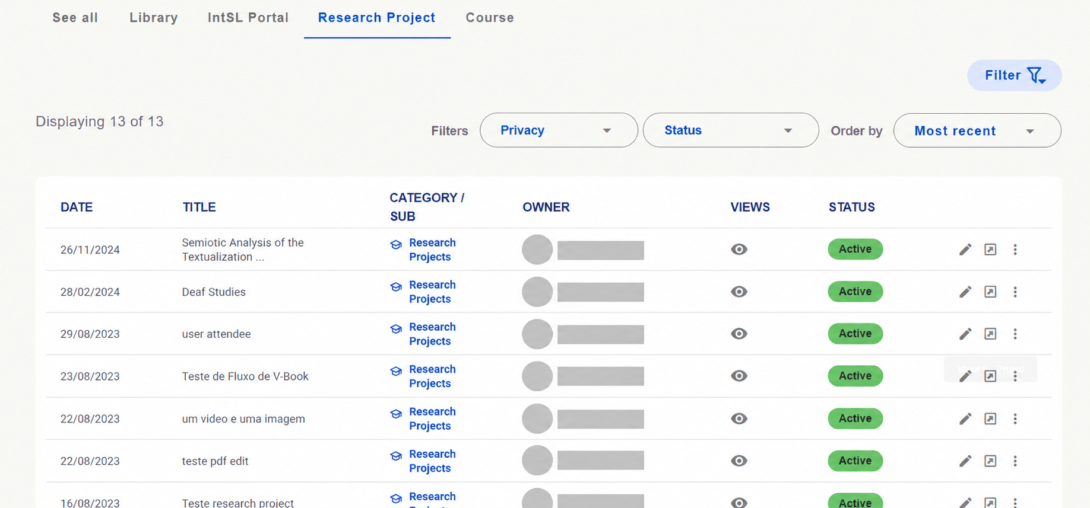1090x508 pixels.
Task: Open more options for Semiotic Analysis row
Action: 1015,250
